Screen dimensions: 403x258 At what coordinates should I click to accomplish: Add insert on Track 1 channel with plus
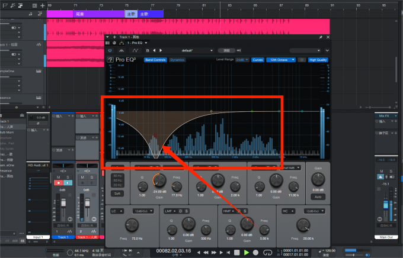[73, 117]
